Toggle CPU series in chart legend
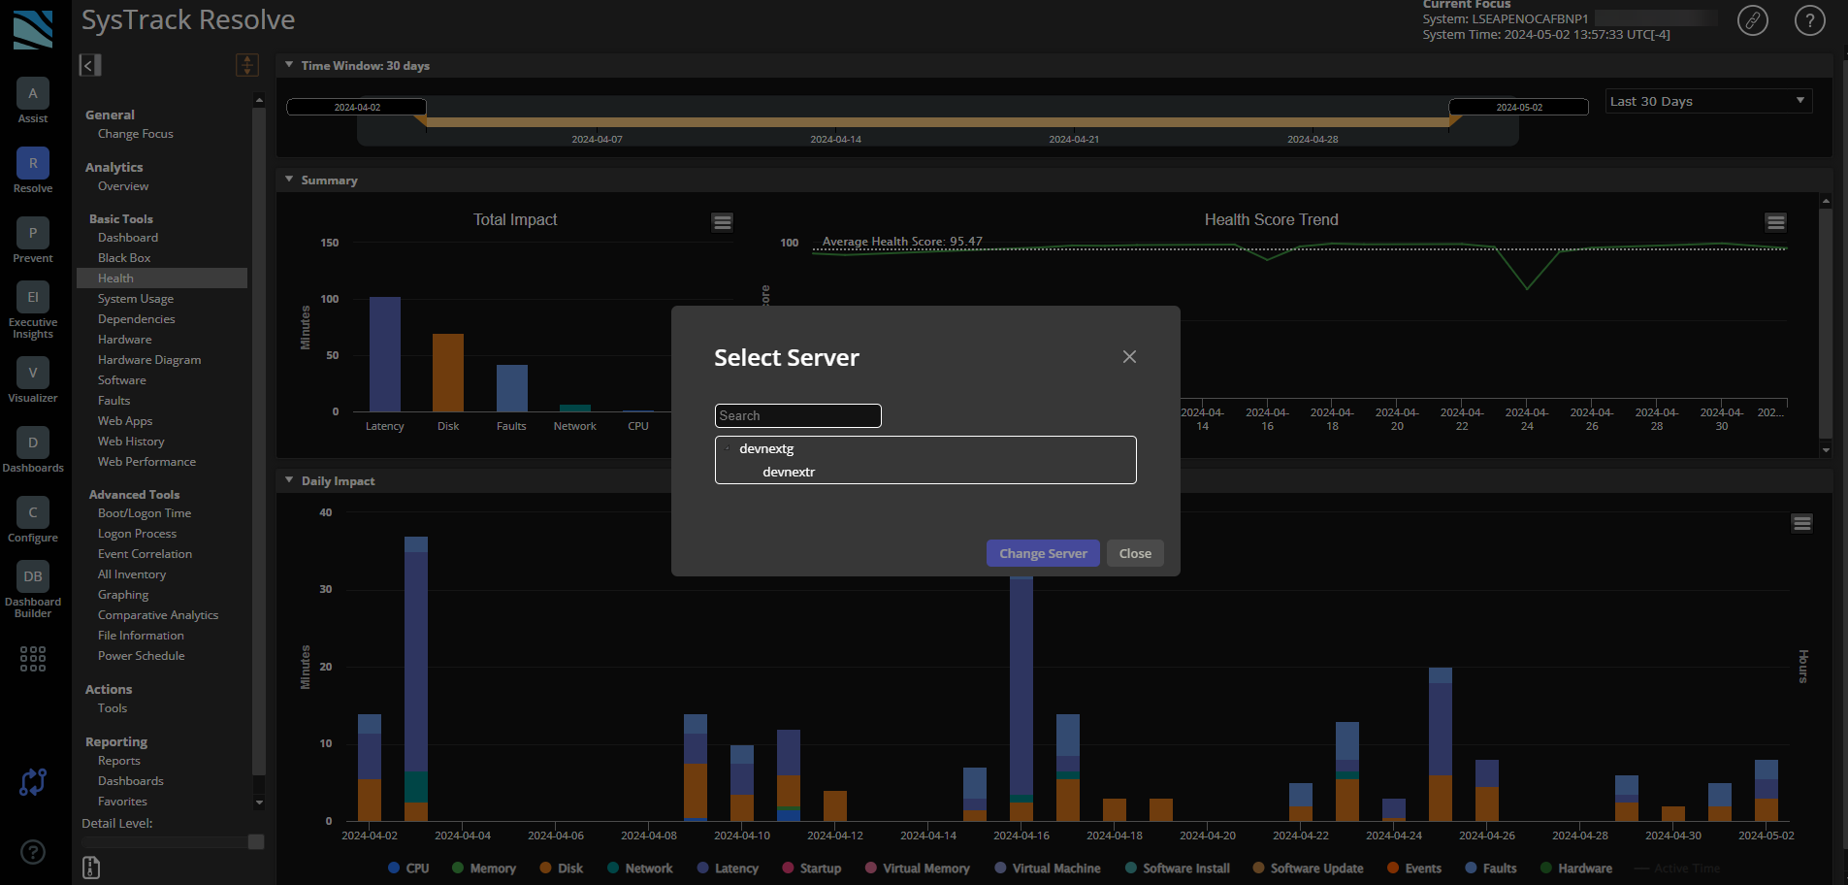1848x885 pixels. pyautogui.click(x=408, y=869)
